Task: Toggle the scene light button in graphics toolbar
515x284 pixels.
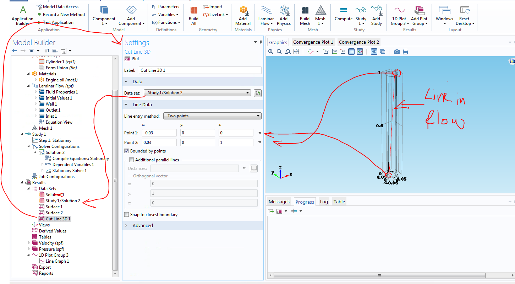Action: [x=374, y=52]
